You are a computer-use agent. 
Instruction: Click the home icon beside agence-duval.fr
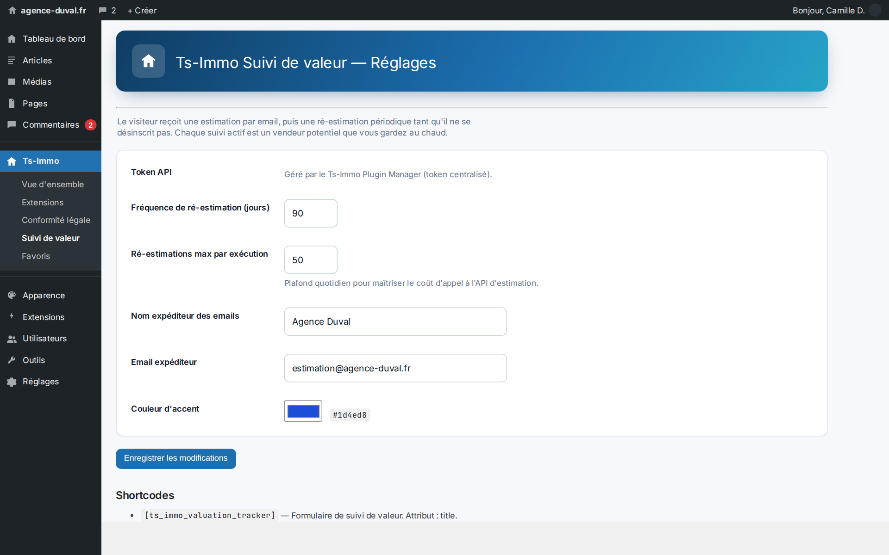coord(12,10)
